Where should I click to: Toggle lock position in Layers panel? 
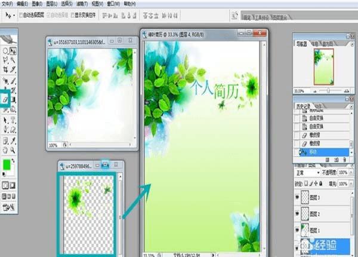316,183
